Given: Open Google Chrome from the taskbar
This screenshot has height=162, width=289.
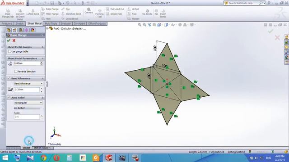Looking at the screenshot, I should tap(43, 158).
